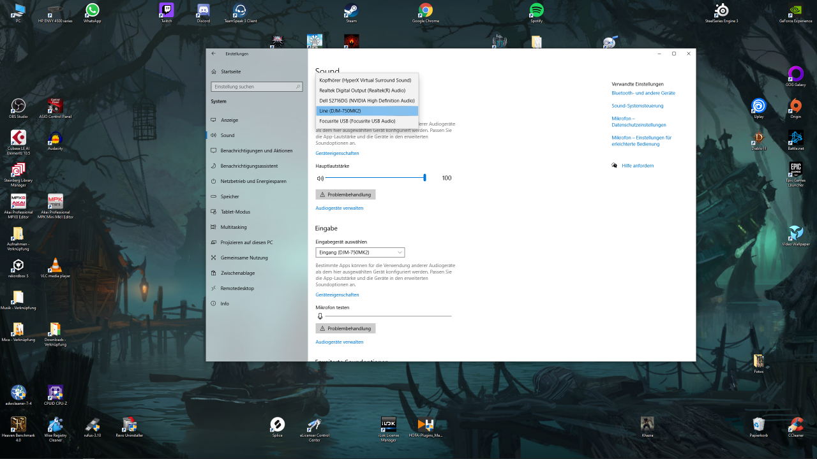Open Bluetooth- und andere Geräte link
The width and height of the screenshot is (817, 459).
pos(643,93)
